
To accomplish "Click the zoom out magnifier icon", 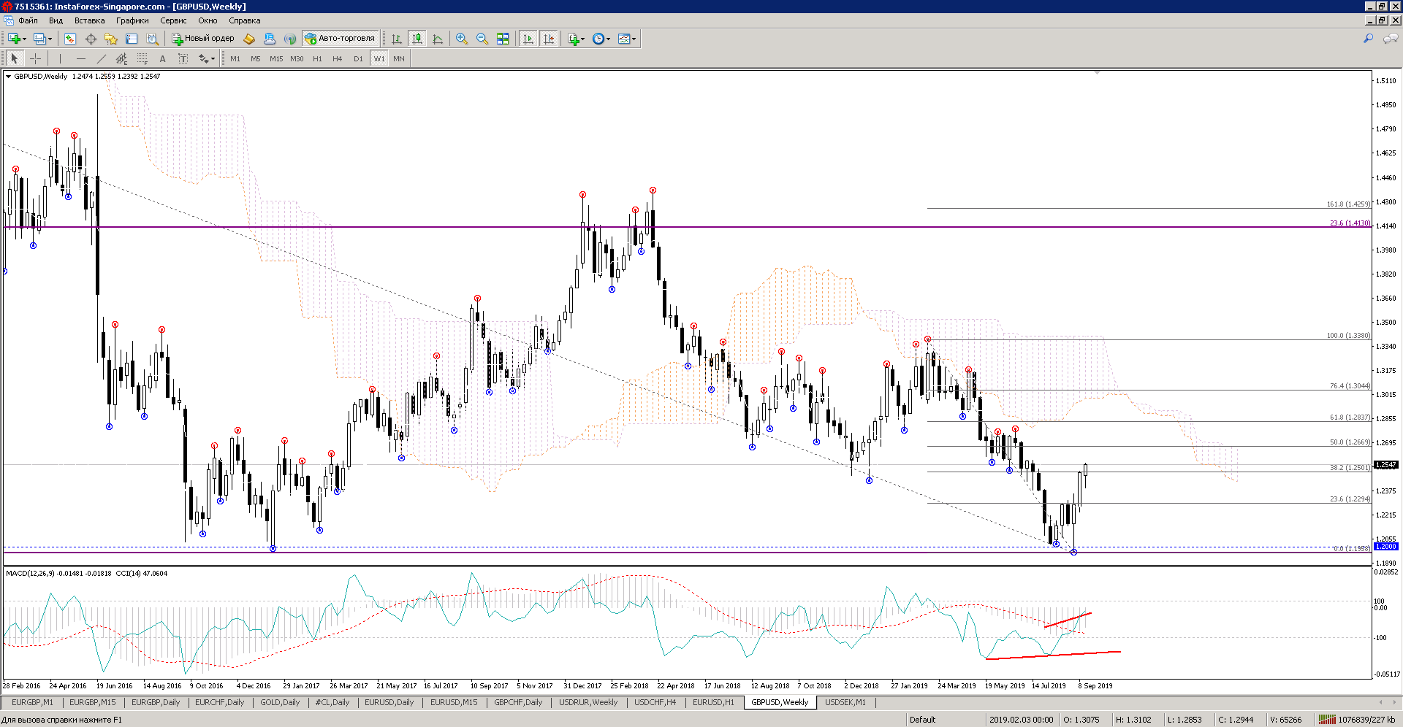I will pyautogui.click(x=482, y=39).
